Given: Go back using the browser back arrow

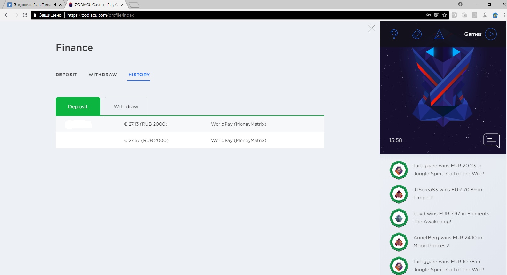Looking at the screenshot, I should (7, 15).
